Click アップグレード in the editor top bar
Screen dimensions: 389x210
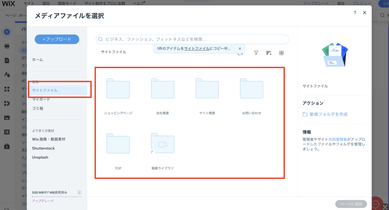click(316, 3)
